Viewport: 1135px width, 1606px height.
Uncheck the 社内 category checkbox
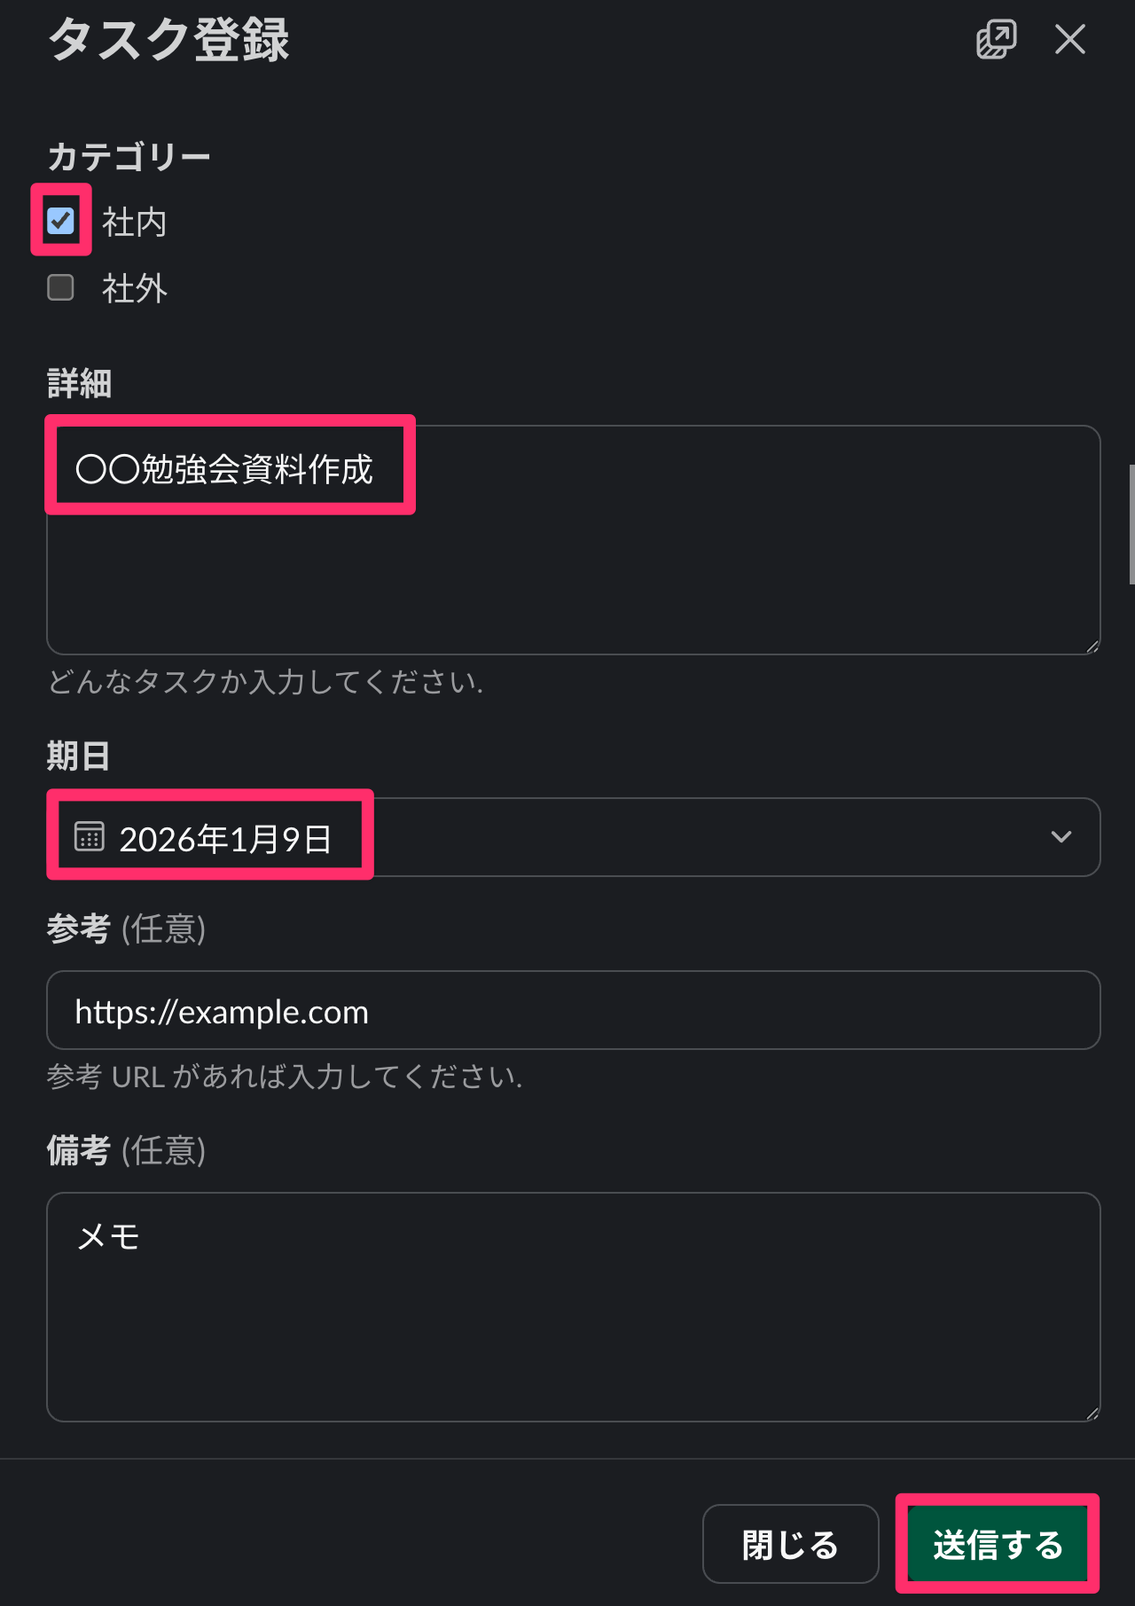60,220
